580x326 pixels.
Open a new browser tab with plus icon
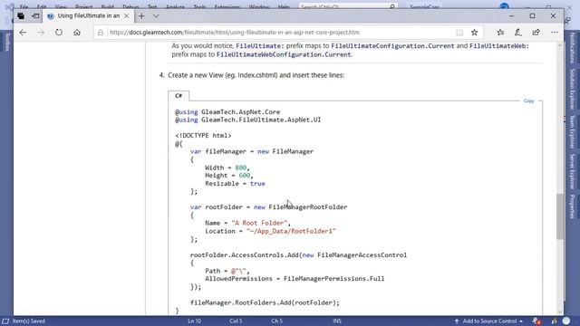pos(141,16)
